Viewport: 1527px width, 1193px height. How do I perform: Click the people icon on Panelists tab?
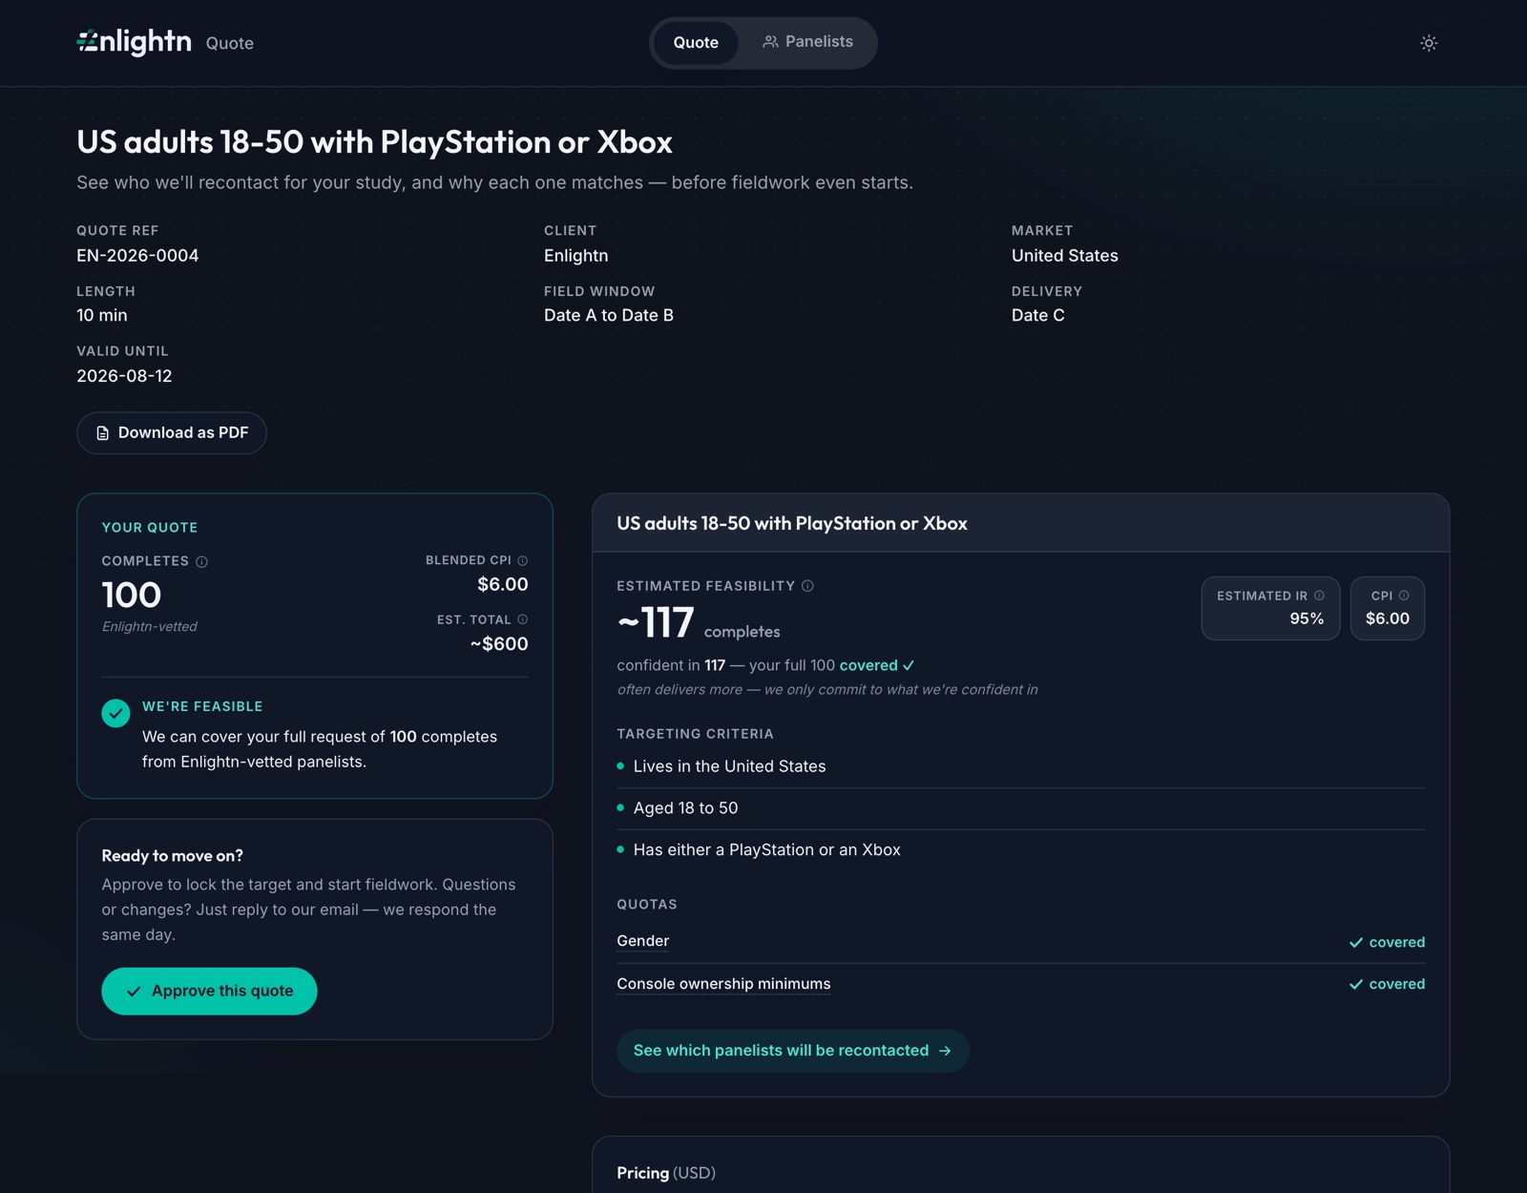click(x=770, y=42)
